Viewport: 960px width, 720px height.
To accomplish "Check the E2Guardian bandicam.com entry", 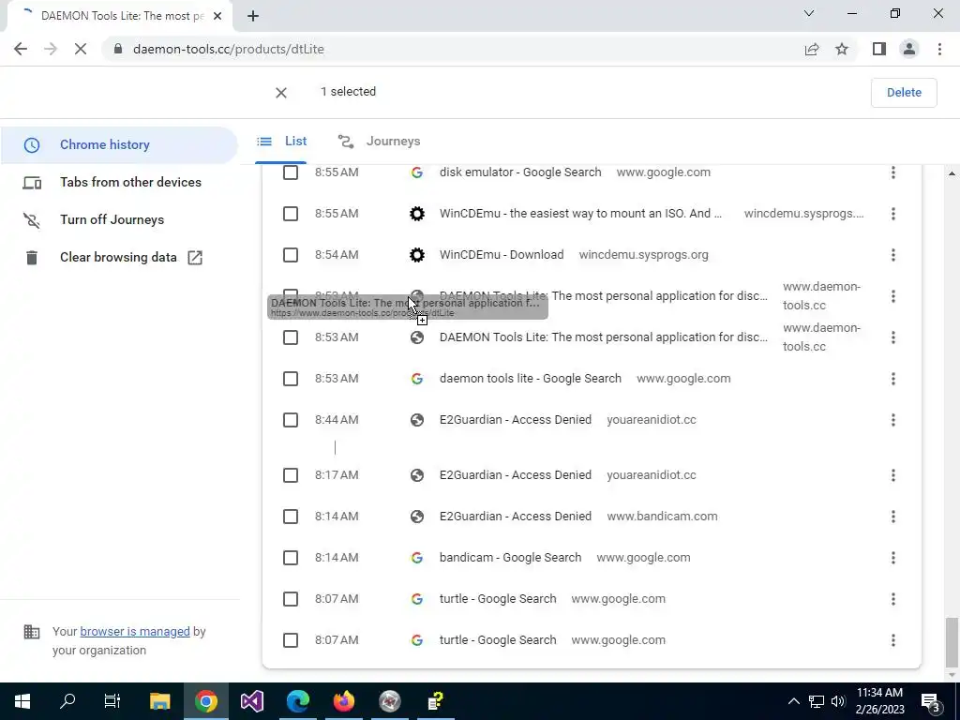I will pyautogui.click(x=291, y=517).
